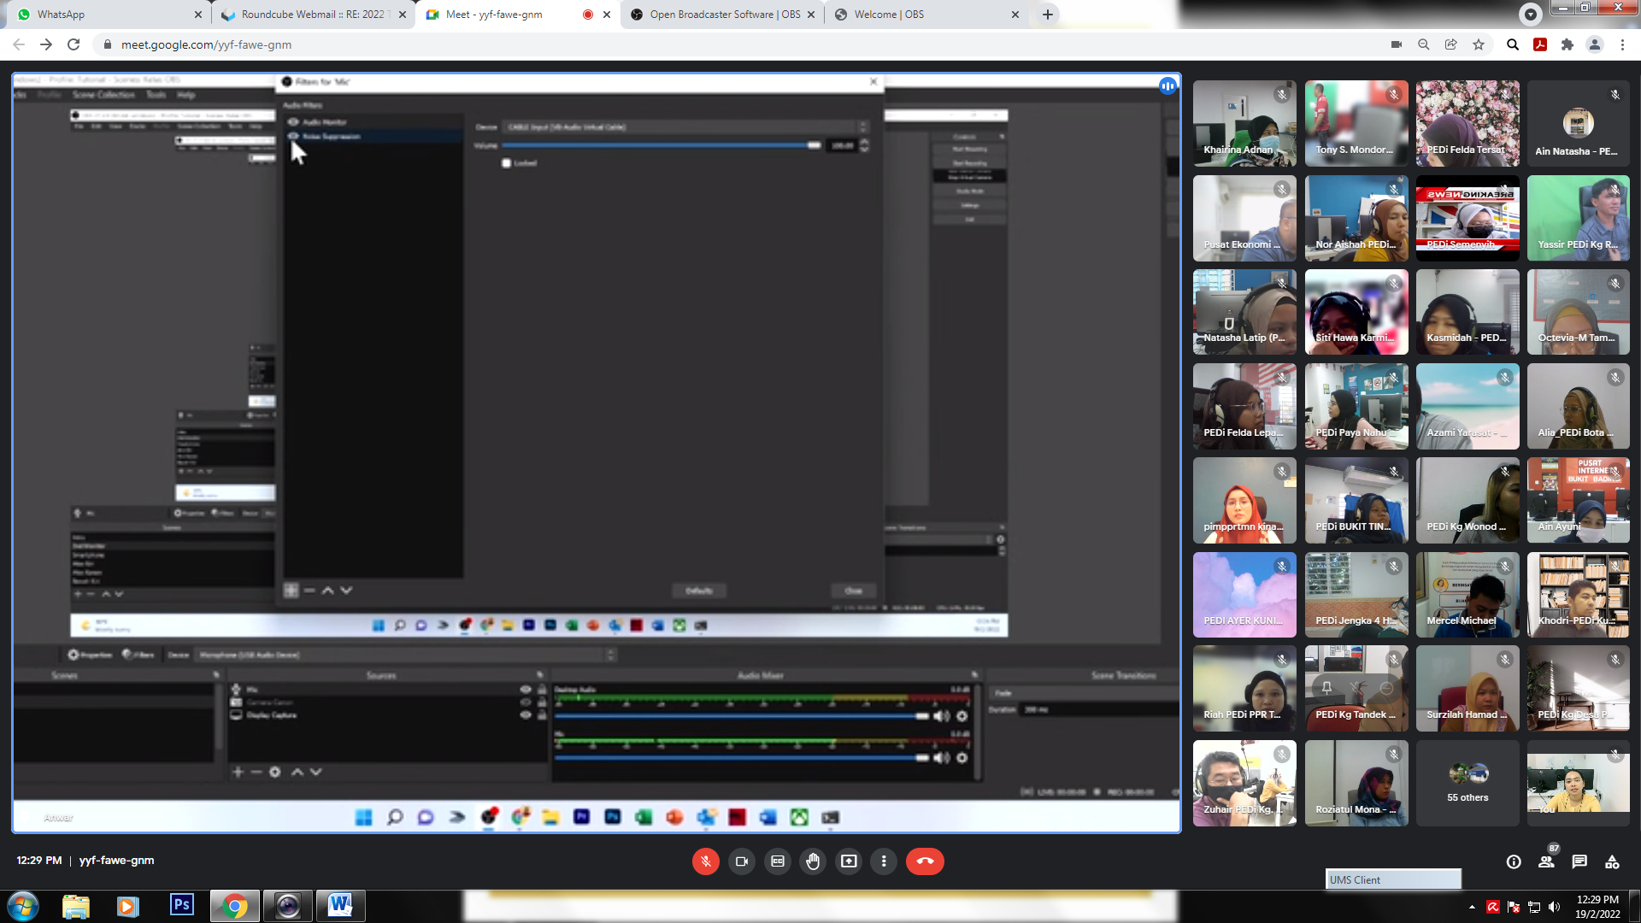Open Photoshop from the taskbar
This screenshot has width=1641, height=923.
pos(182,905)
